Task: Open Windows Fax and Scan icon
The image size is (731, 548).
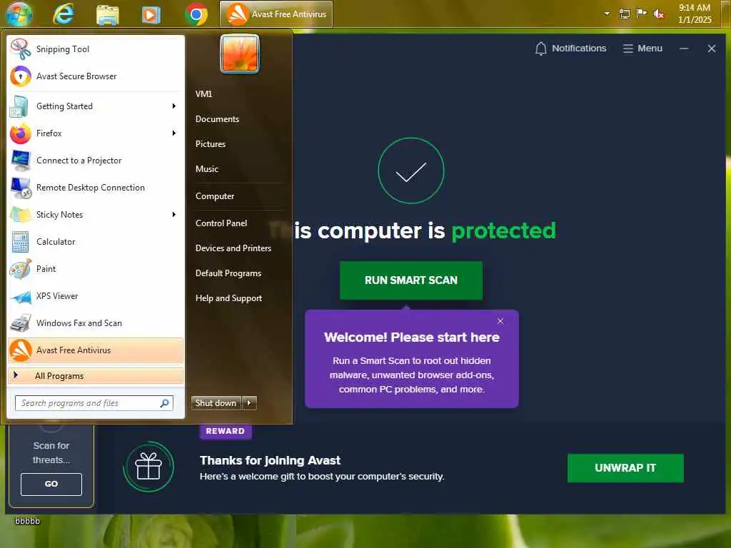Action: point(21,323)
